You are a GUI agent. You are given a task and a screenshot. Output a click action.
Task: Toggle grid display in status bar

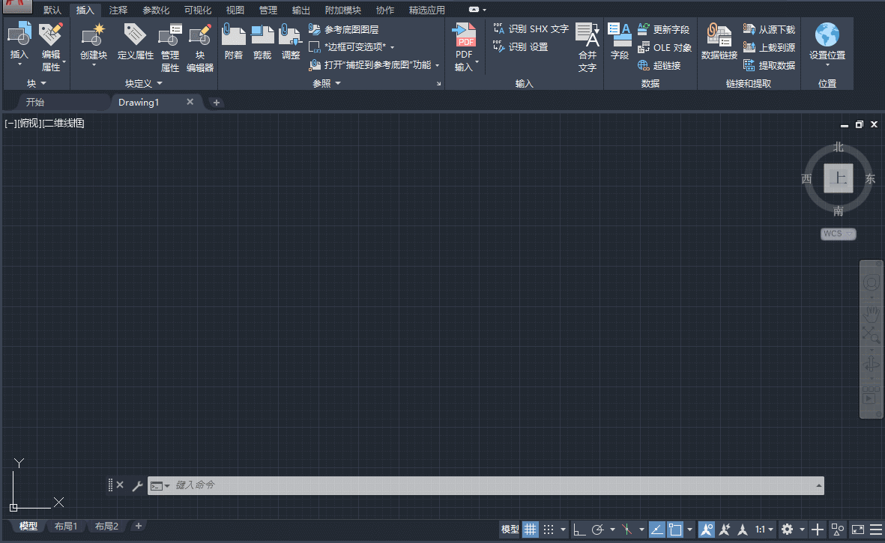pos(530,530)
